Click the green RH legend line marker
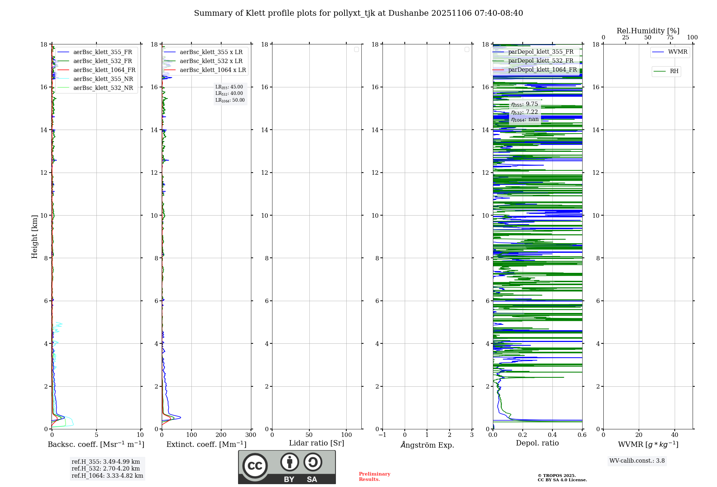 click(660, 71)
